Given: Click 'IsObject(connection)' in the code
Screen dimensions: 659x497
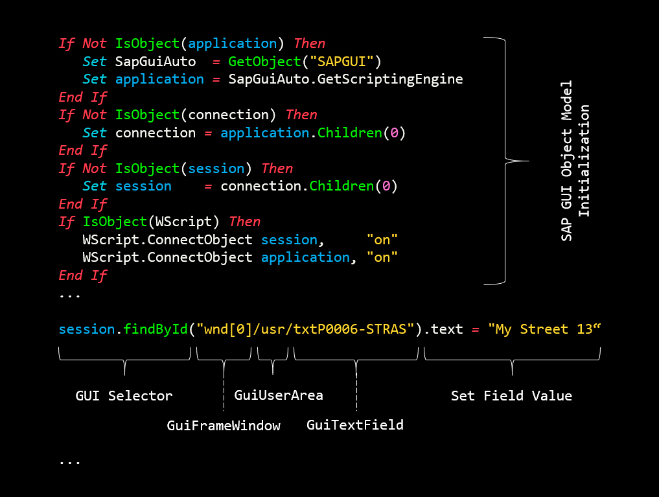Looking at the screenshot, I should [196, 115].
